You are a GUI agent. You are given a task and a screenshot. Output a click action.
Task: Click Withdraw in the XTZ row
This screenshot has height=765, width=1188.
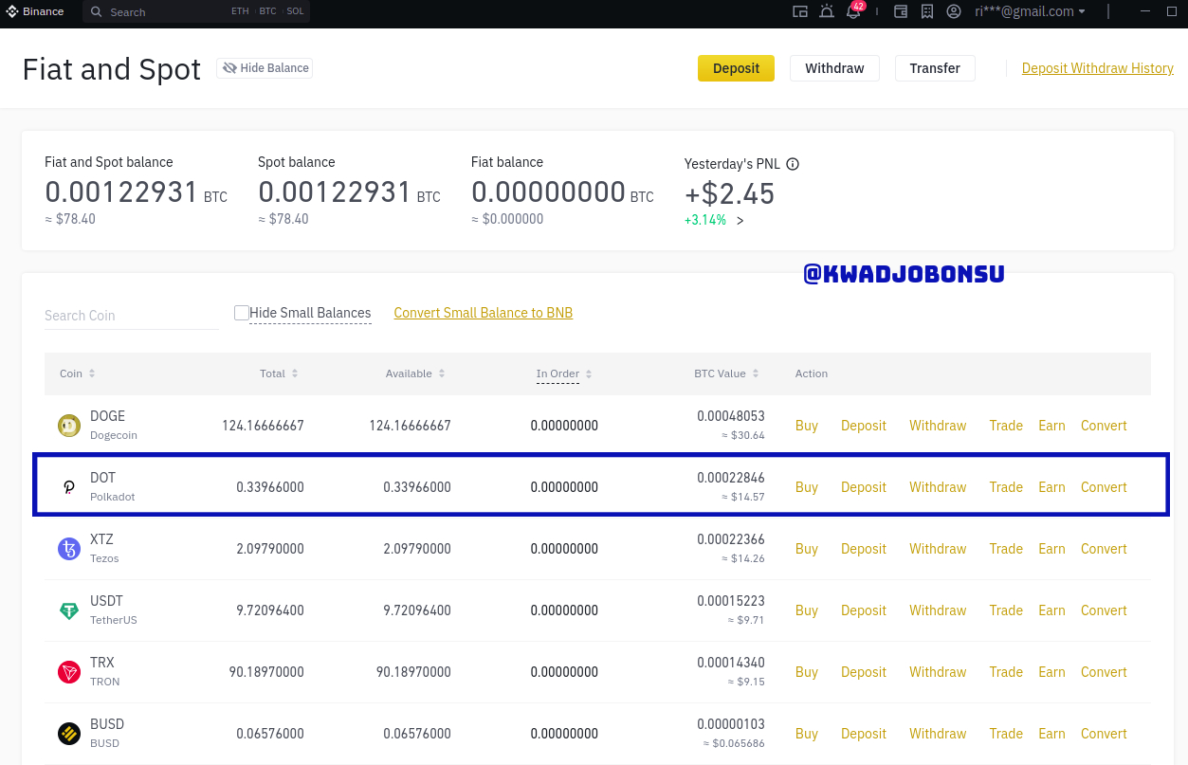point(938,549)
